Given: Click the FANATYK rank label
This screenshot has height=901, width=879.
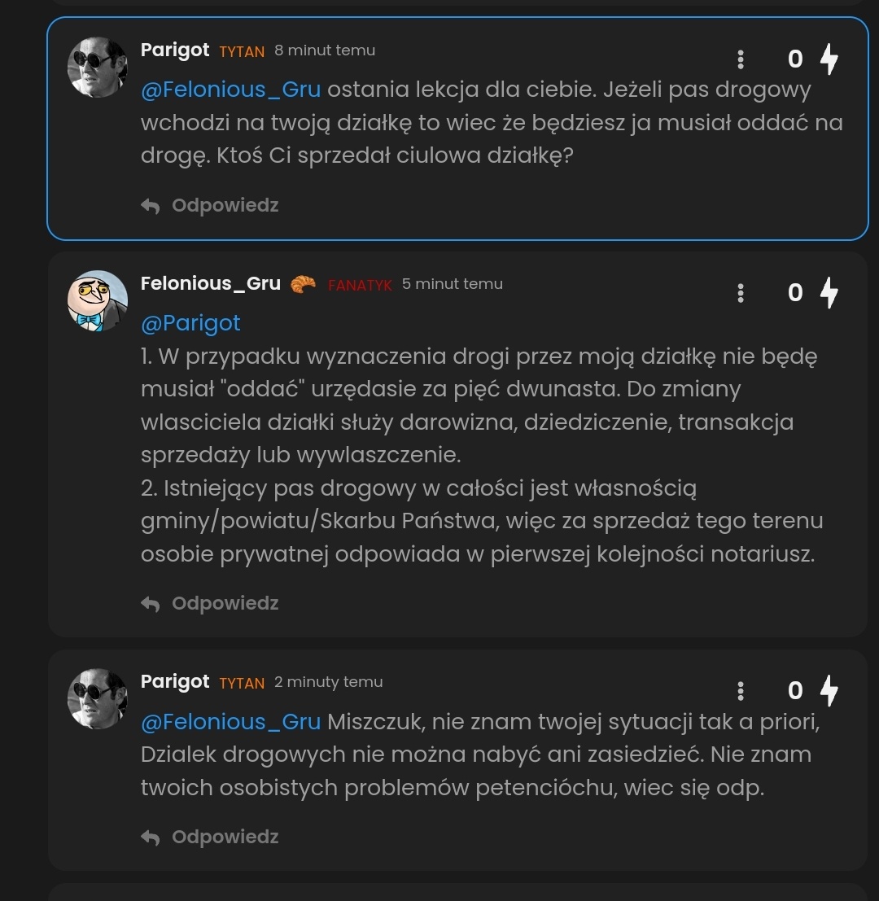Looking at the screenshot, I should [360, 285].
